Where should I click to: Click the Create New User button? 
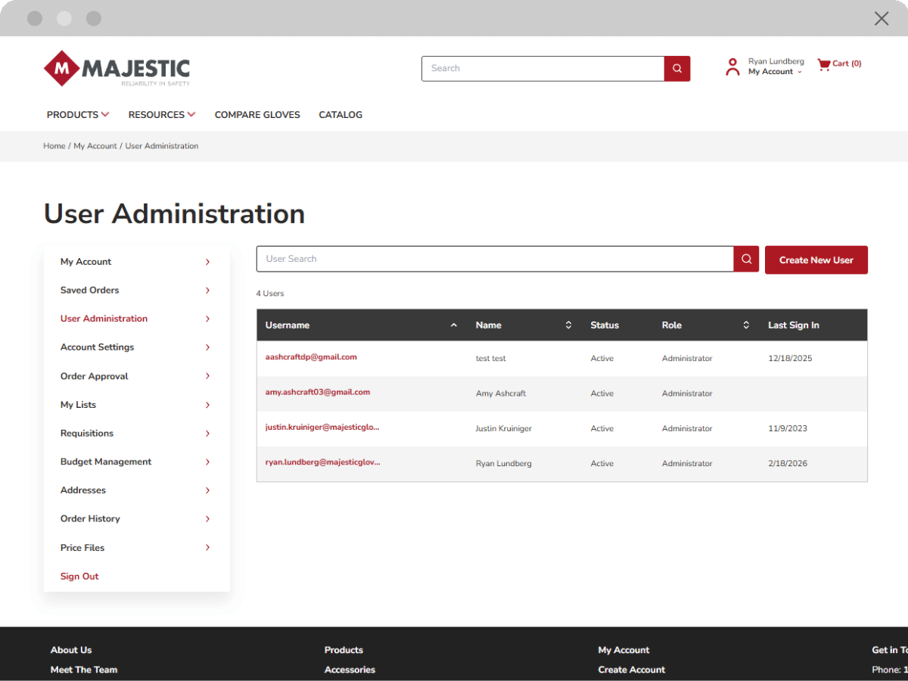[816, 260]
